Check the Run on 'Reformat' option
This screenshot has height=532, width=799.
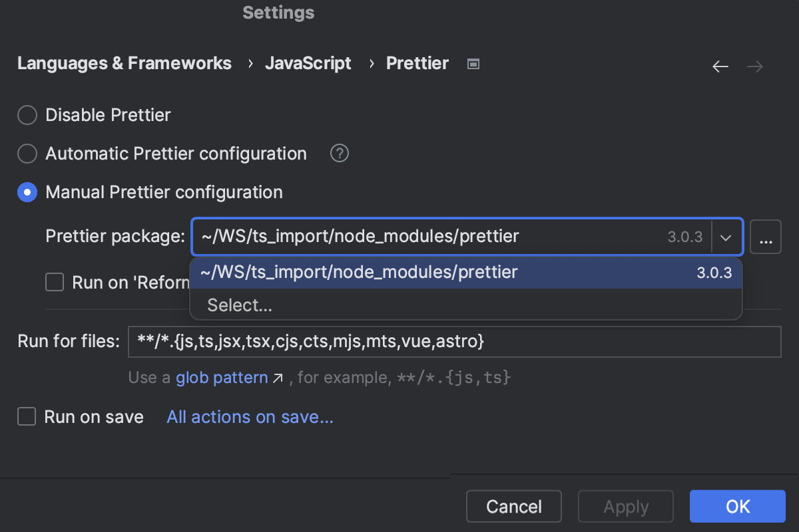55,282
